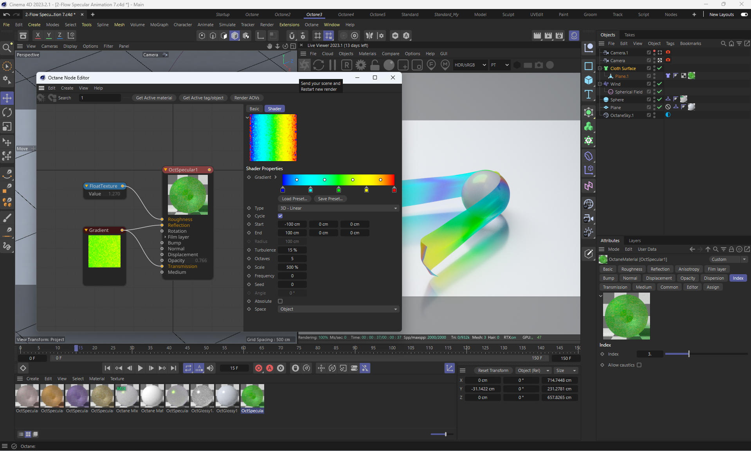Toggle timeline sound playback icon
751x451 pixels.
click(x=210, y=368)
